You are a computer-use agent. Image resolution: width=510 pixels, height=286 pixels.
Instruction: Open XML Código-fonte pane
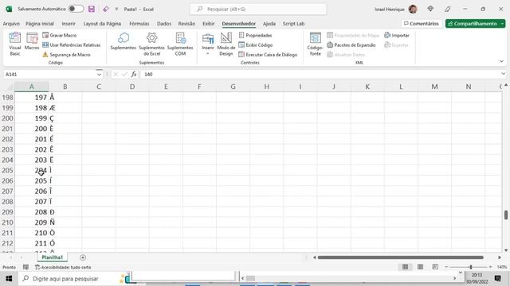316,44
